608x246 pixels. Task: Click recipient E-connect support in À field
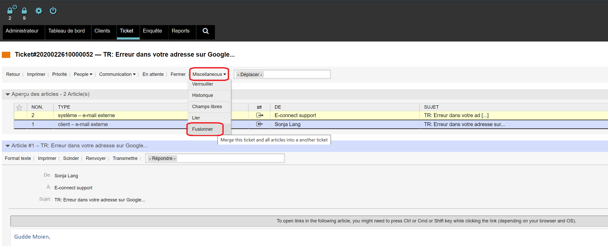(73, 188)
